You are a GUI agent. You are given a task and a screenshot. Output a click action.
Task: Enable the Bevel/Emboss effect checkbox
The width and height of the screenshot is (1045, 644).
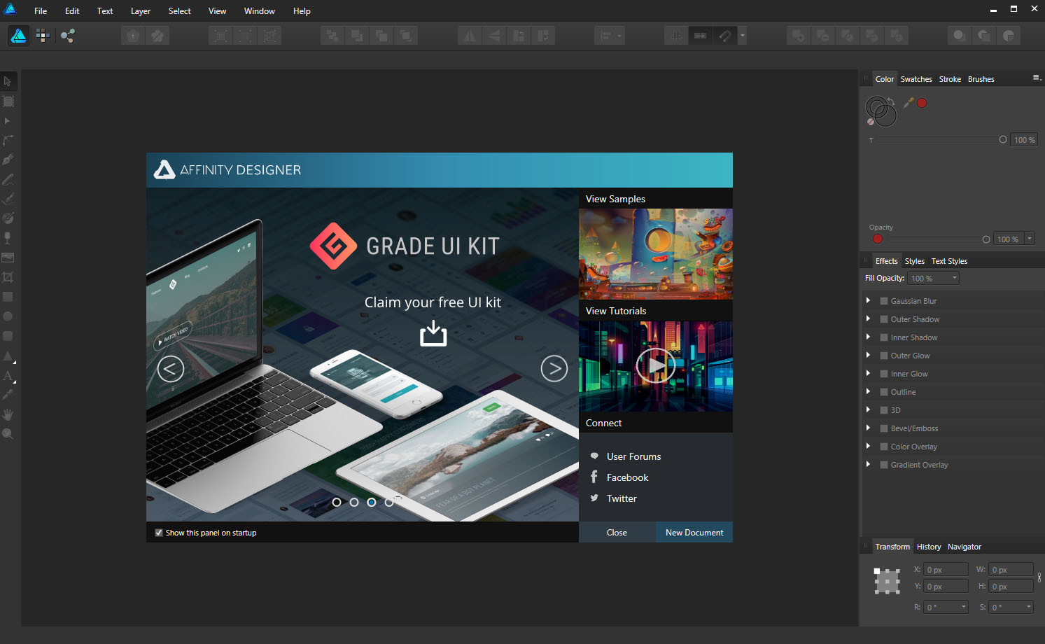884,428
